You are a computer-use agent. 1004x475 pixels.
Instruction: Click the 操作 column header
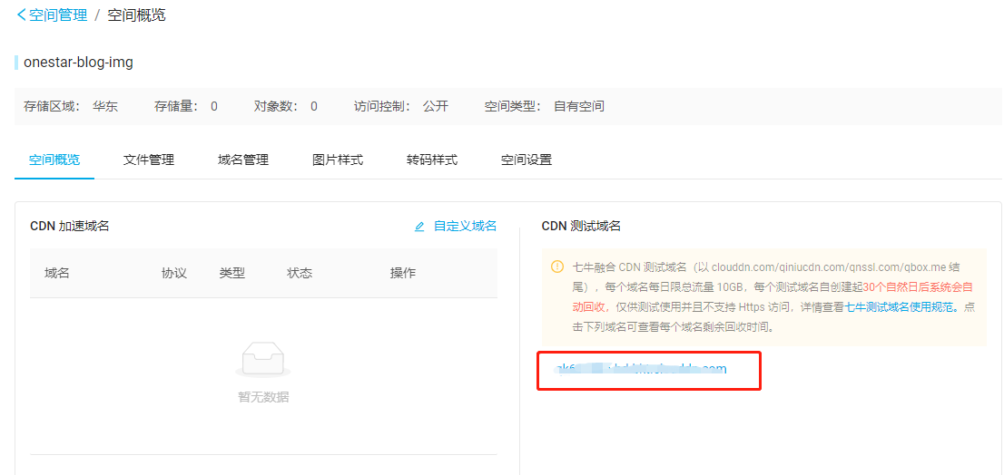coord(403,273)
